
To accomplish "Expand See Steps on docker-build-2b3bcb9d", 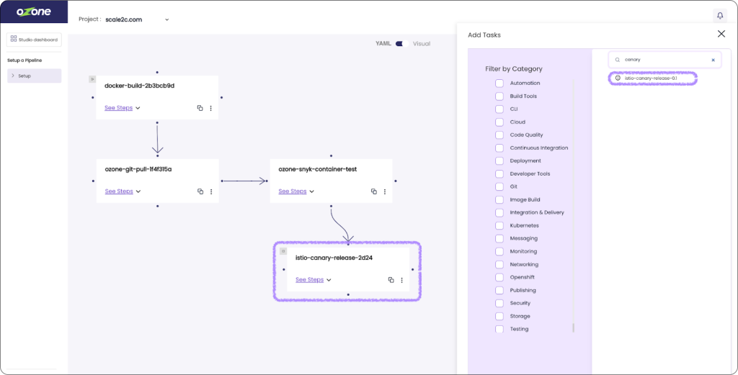I will (x=122, y=108).
